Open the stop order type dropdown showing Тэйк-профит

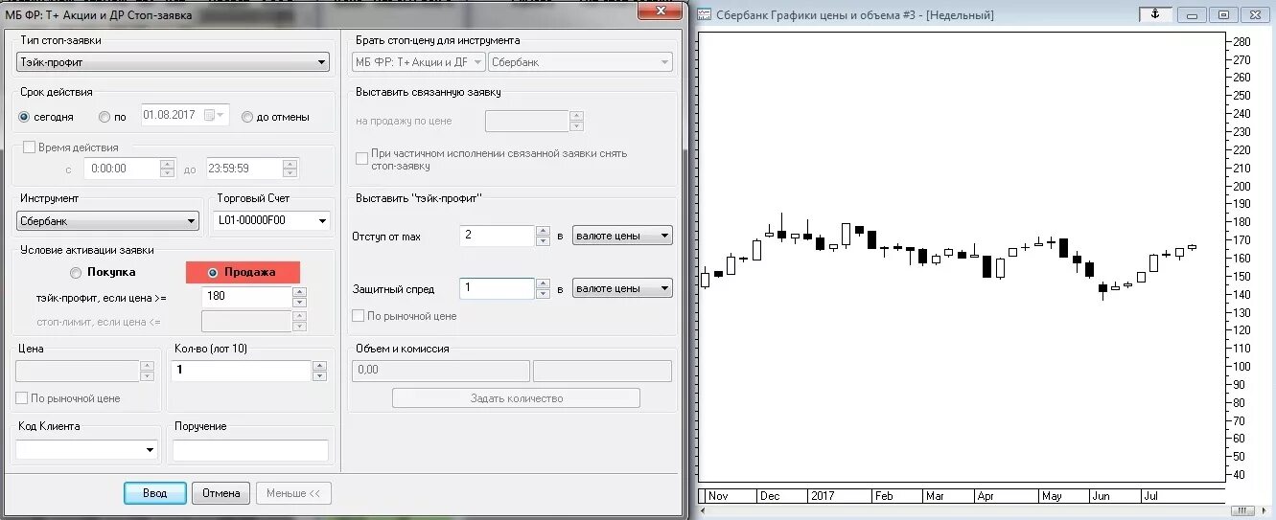pyautogui.click(x=174, y=62)
